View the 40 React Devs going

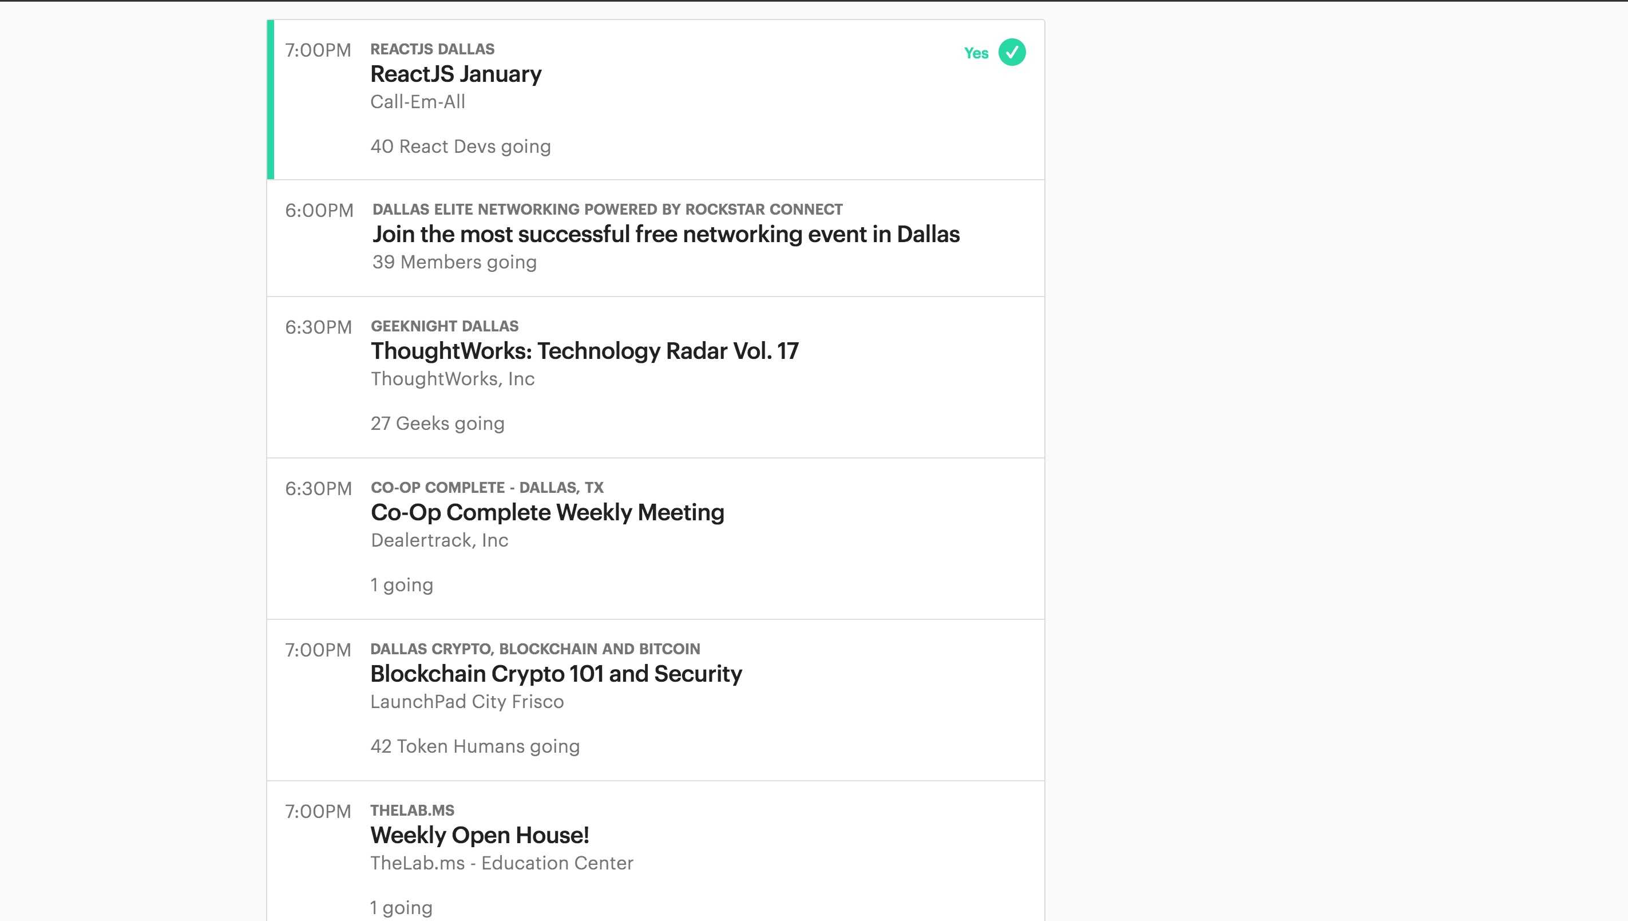click(460, 147)
